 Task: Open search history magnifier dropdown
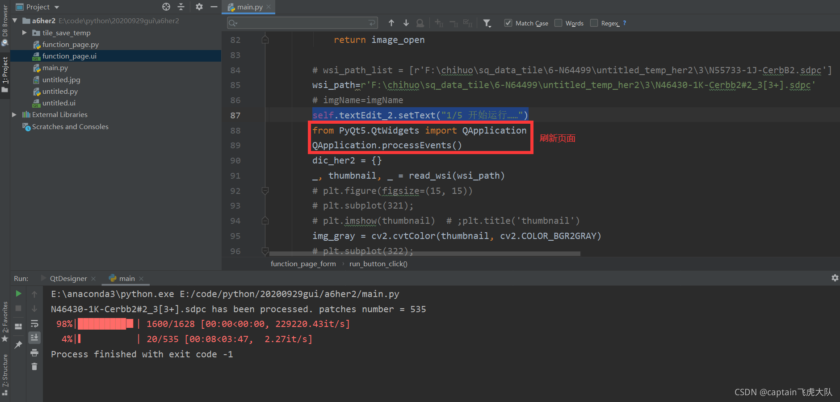tap(233, 23)
